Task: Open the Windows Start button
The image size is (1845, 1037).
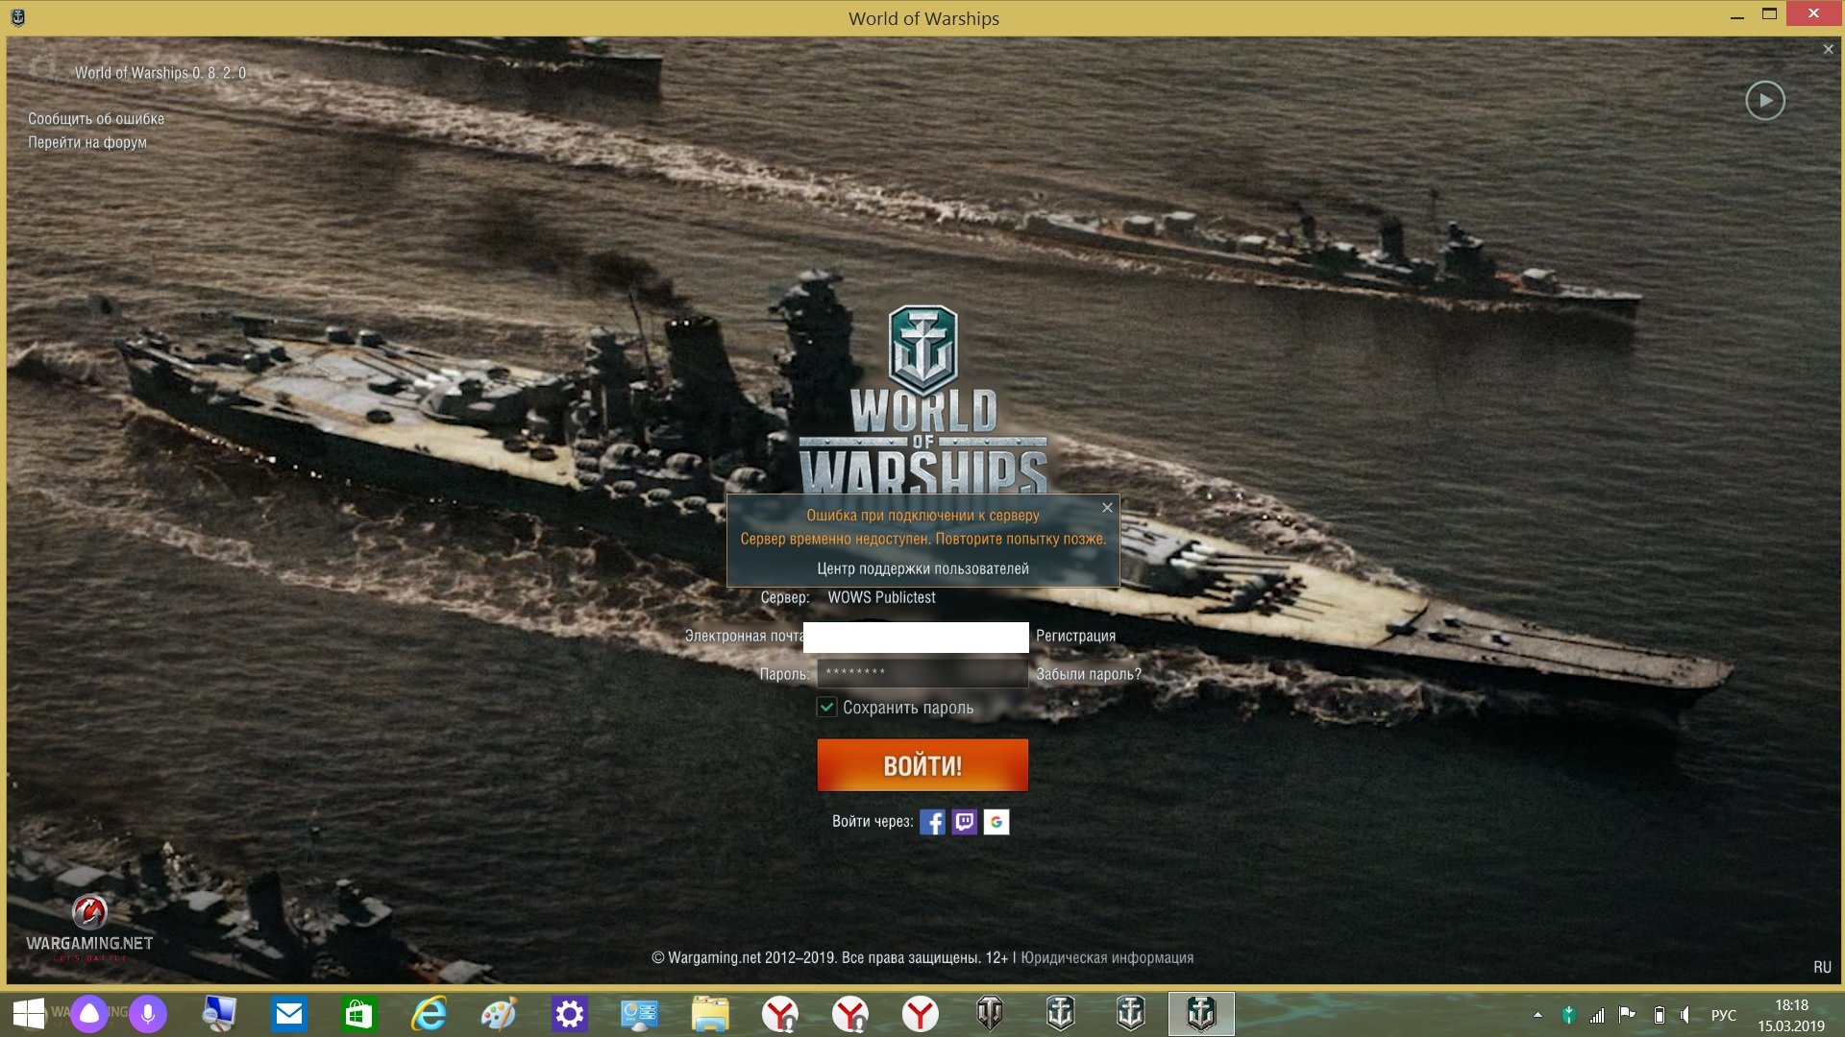Action: [x=29, y=1014]
